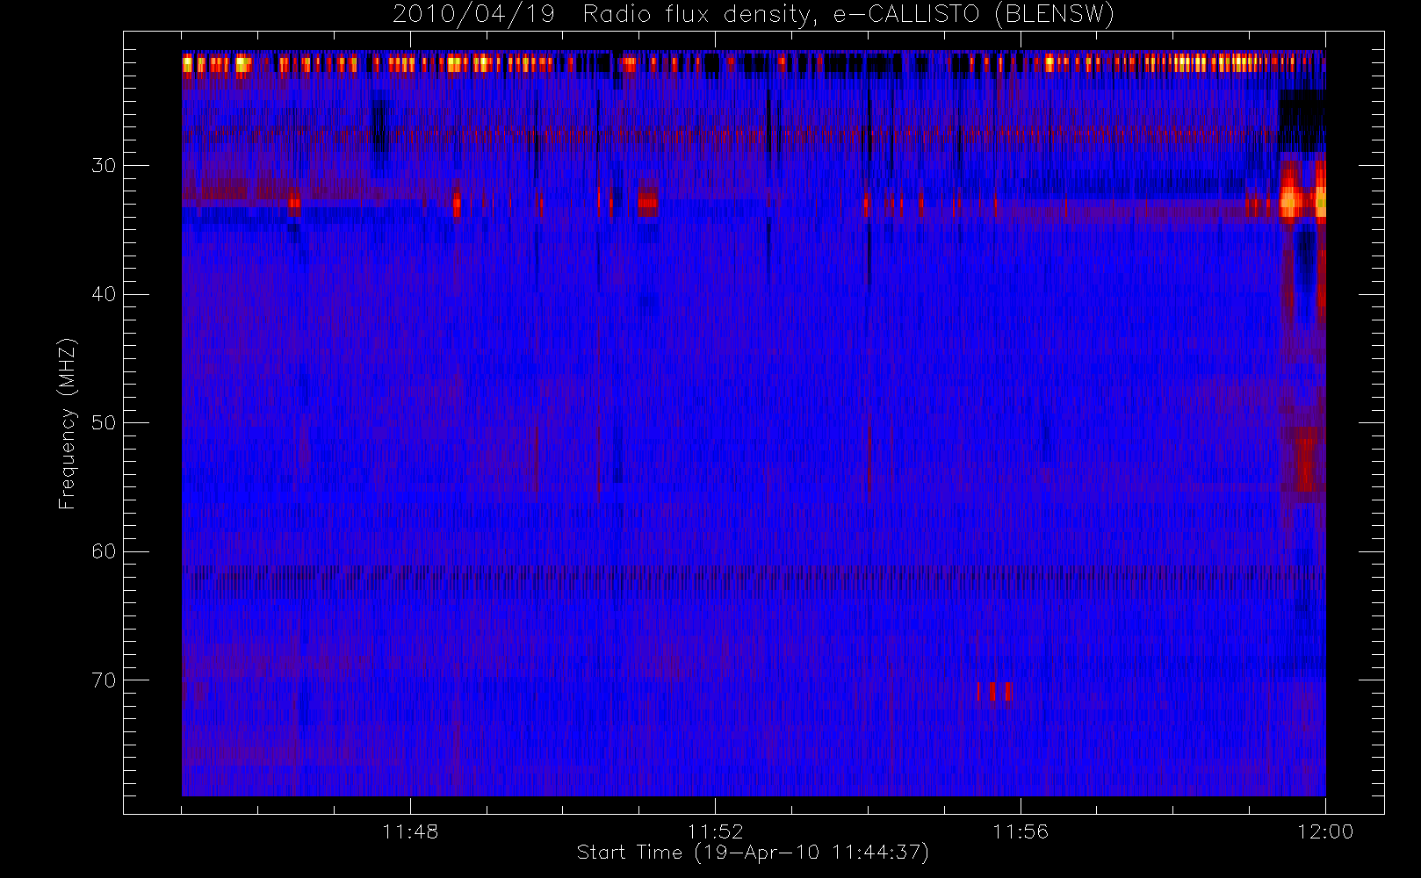The image size is (1421, 878).
Task: Click the bright burst near 12:00 at 33 MHz
Action: coord(1302,191)
